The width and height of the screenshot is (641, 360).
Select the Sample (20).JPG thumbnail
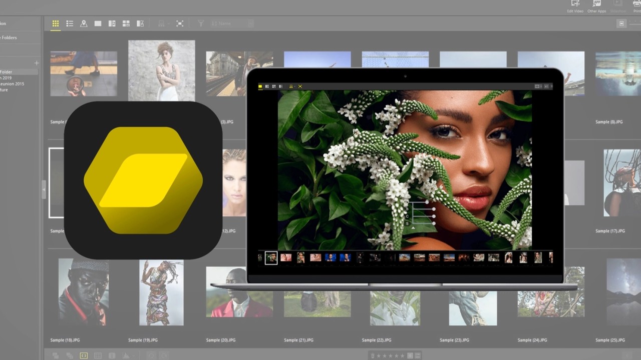239,292
